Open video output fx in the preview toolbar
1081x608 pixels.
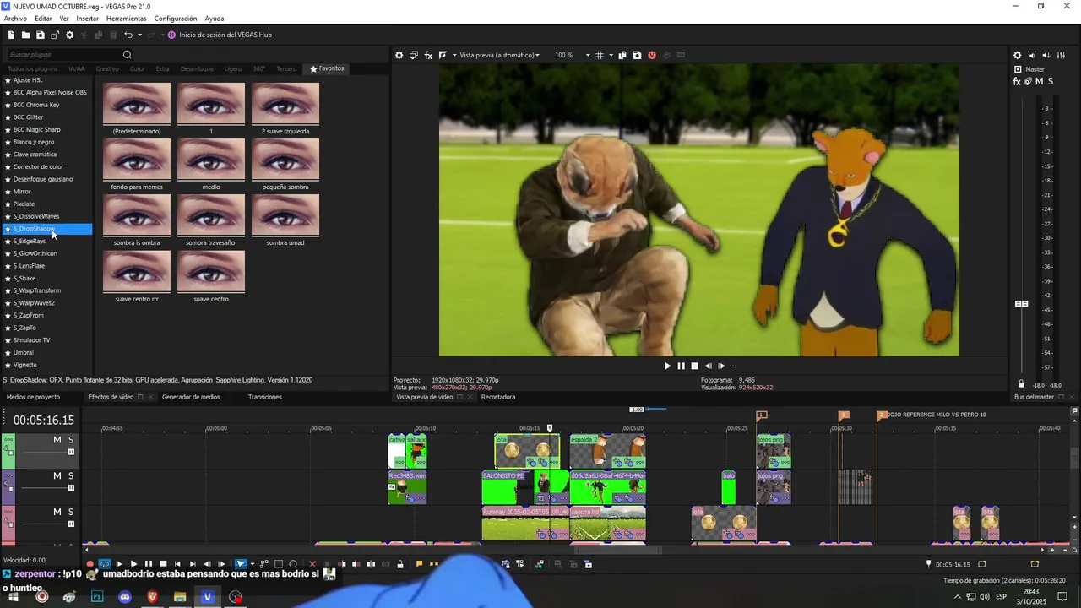coord(428,55)
